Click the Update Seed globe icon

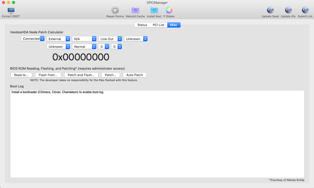[x=270, y=11]
